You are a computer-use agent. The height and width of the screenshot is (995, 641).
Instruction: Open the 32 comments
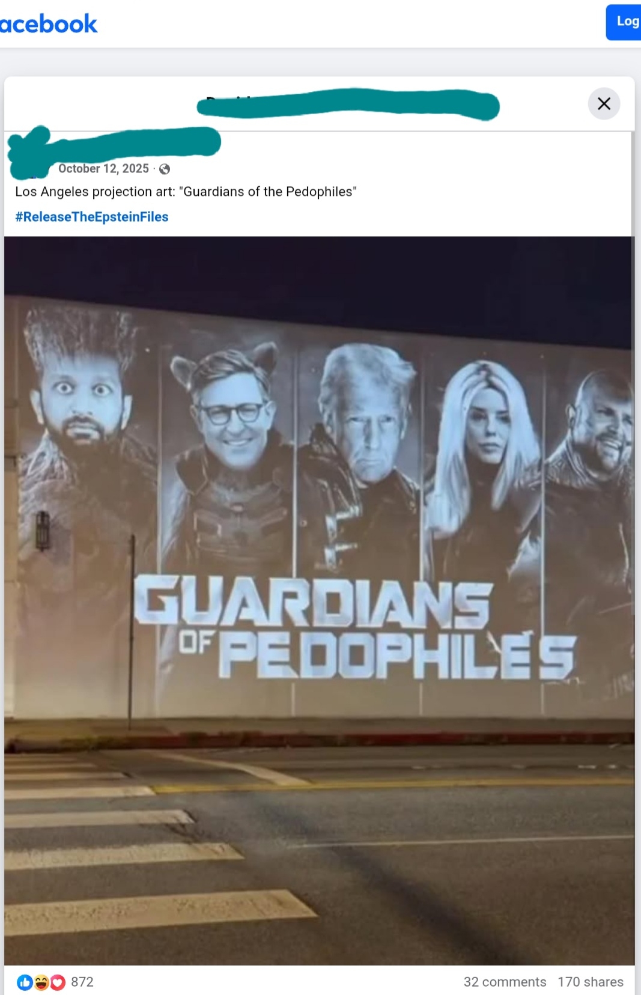tap(505, 982)
